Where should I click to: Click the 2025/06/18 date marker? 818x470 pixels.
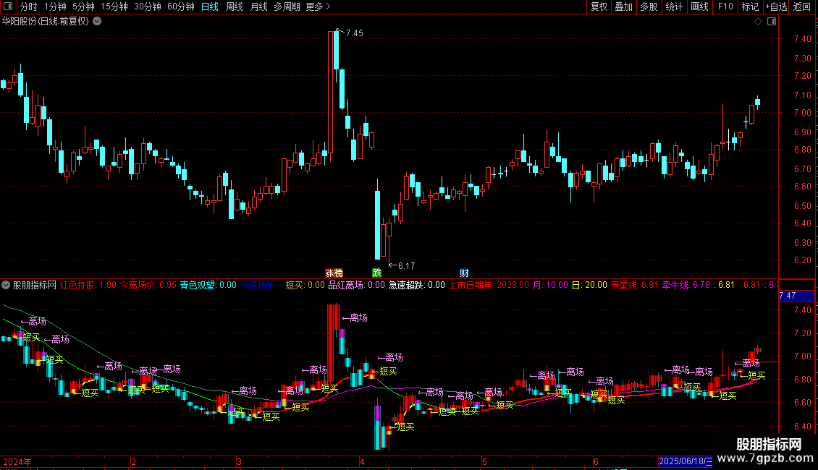pos(685,461)
